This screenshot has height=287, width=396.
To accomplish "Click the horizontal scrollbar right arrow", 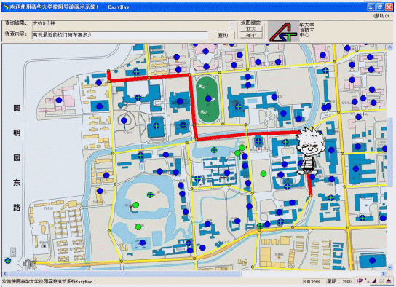I will point(384,274).
